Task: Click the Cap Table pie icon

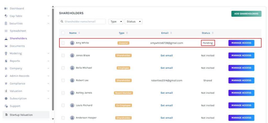Action: (6, 16)
